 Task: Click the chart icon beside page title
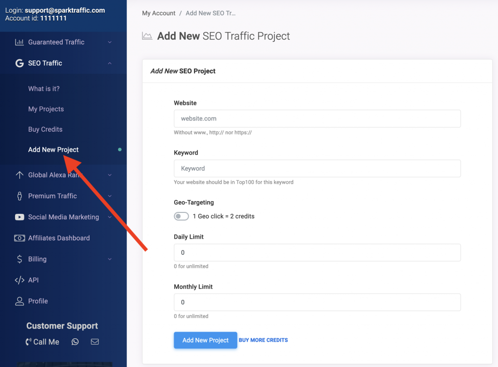[x=147, y=36]
